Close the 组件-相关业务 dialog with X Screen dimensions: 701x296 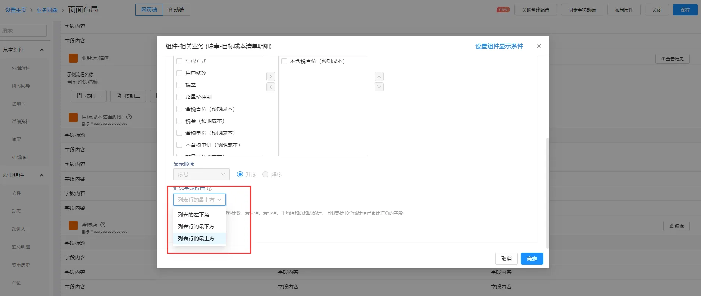pyautogui.click(x=539, y=46)
